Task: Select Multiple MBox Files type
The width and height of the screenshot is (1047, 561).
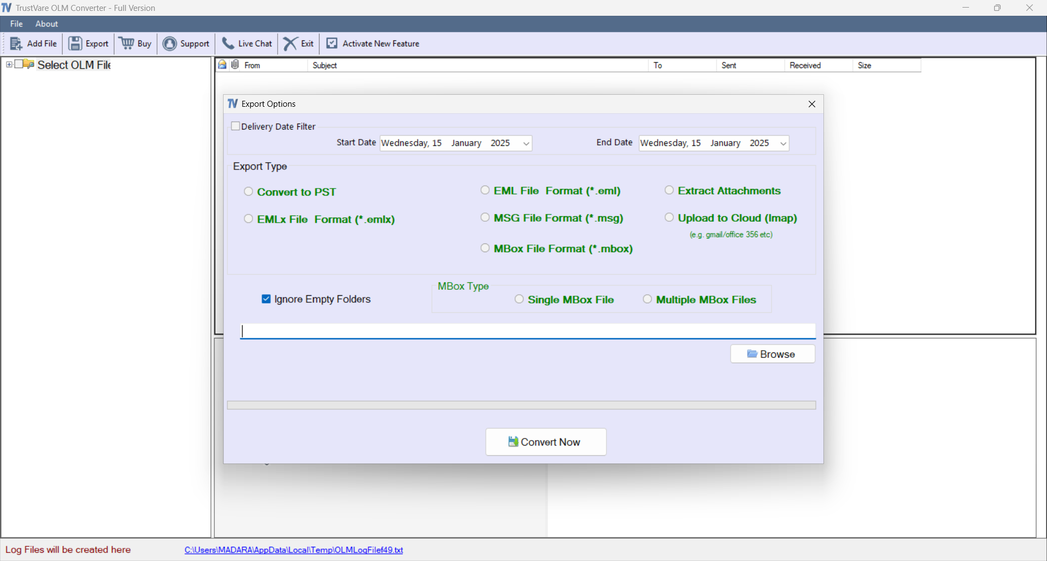Action: (x=647, y=299)
